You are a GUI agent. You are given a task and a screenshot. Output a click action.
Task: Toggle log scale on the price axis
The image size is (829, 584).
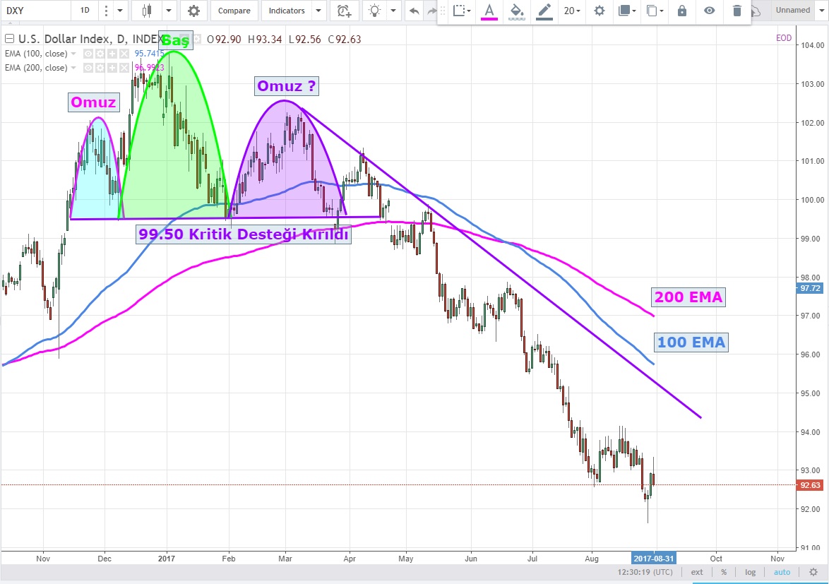coord(750,572)
